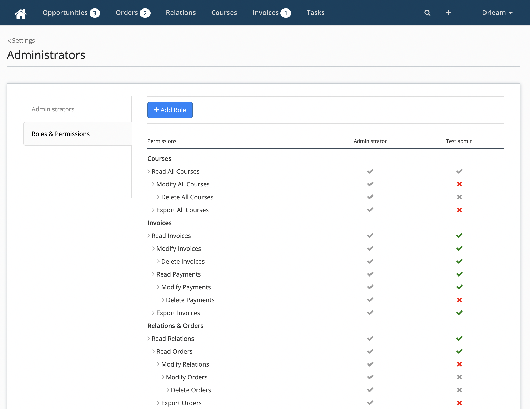Toggle Test admin Export All Courses cross

pos(459,210)
